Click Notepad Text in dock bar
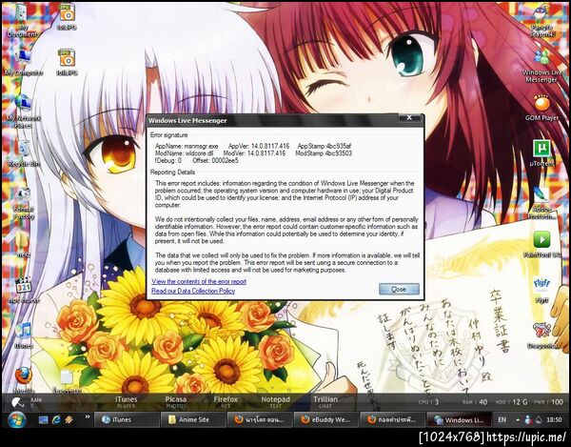The height and width of the screenshot is (447, 571). click(x=275, y=402)
